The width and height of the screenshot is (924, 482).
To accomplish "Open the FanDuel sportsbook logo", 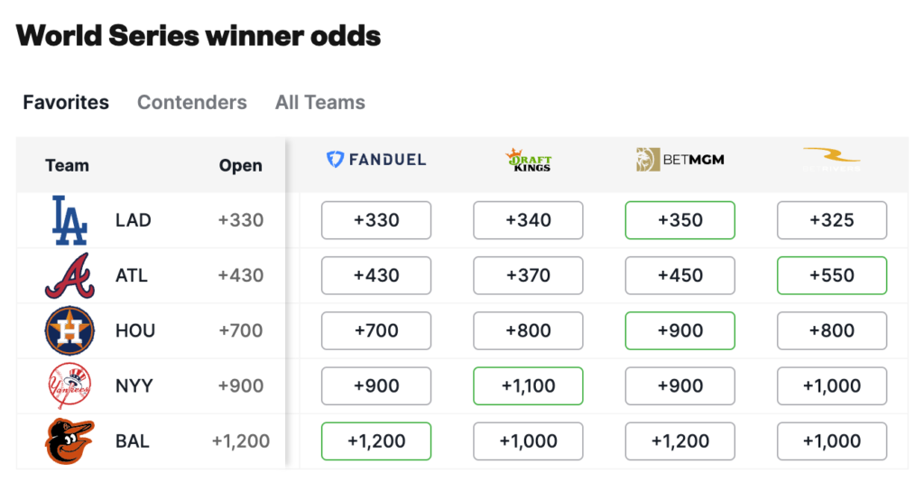I will click(376, 160).
